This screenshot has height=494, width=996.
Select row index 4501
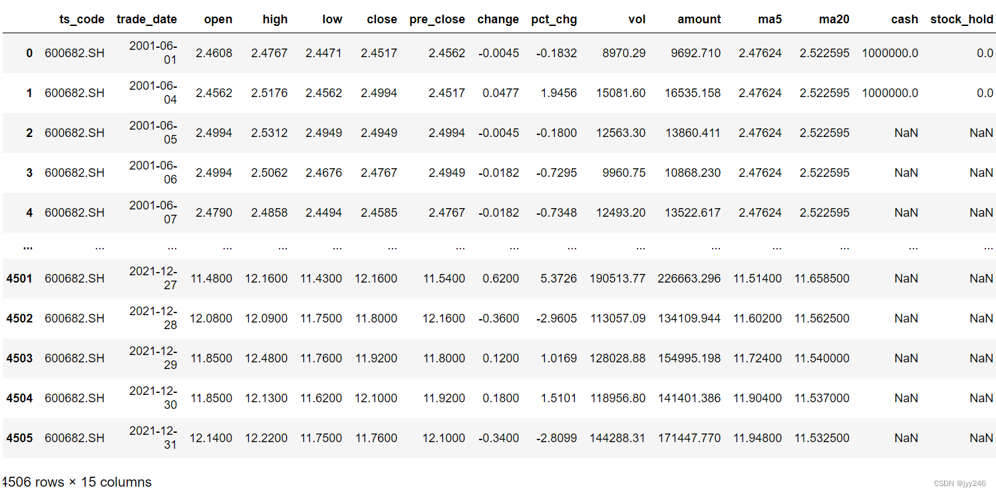pyautogui.click(x=19, y=279)
